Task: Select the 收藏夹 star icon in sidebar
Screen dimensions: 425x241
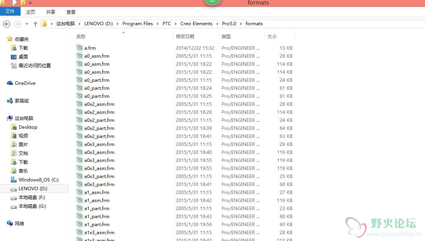Action: (10, 39)
